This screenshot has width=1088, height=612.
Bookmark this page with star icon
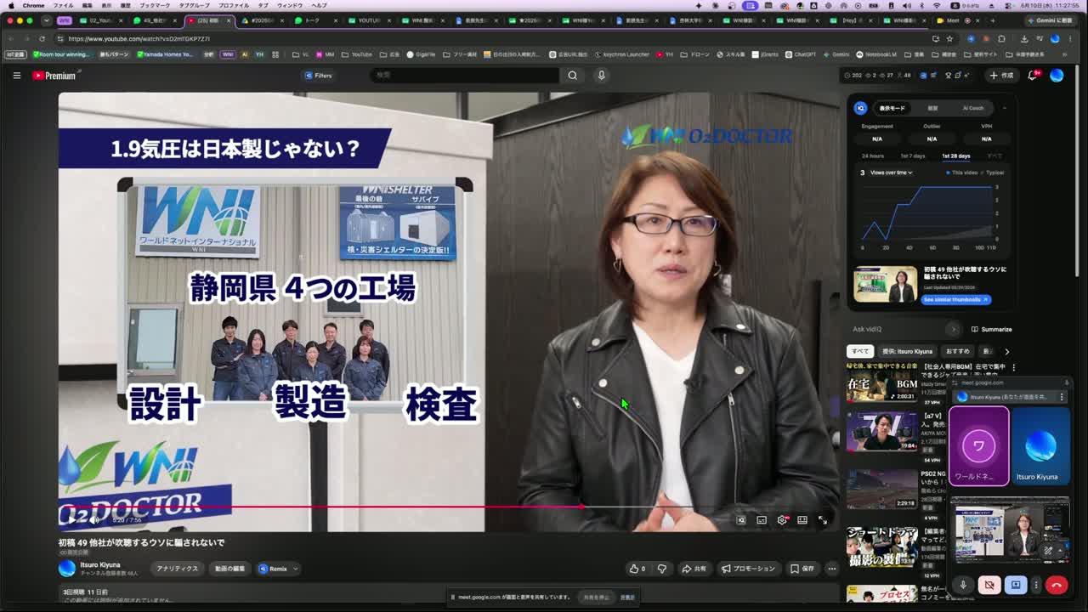point(949,38)
